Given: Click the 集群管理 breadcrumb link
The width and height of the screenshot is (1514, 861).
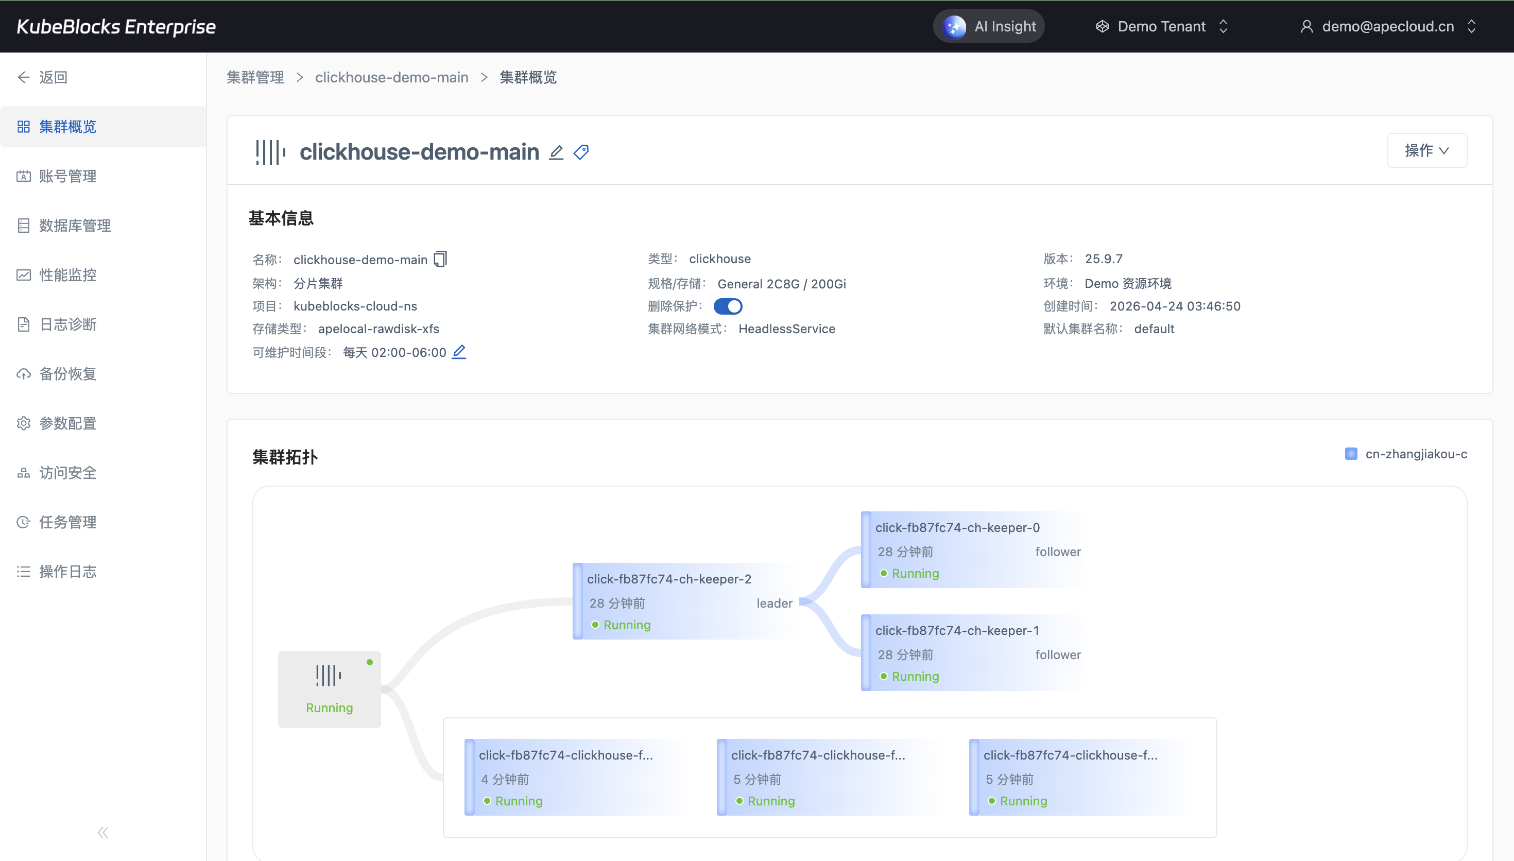Looking at the screenshot, I should coord(255,77).
